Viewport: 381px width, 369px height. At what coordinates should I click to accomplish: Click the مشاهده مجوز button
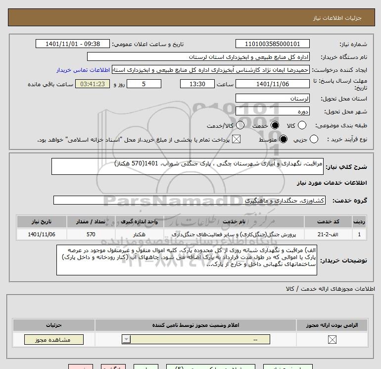54,340
